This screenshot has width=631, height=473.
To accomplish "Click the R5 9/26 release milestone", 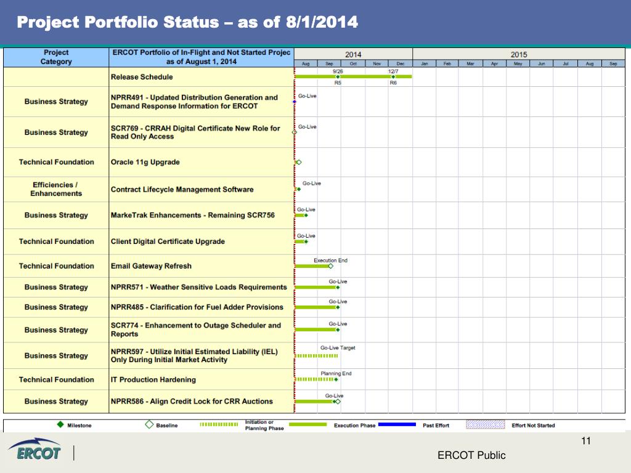I will coord(338,77).
